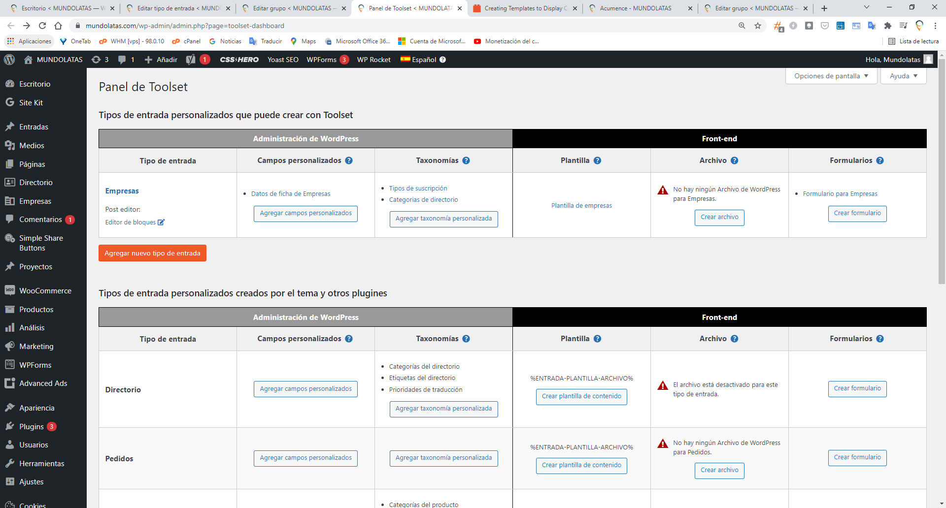
Task: Click the comments bubble icon in admin bar
Action: tap(122, 60)
